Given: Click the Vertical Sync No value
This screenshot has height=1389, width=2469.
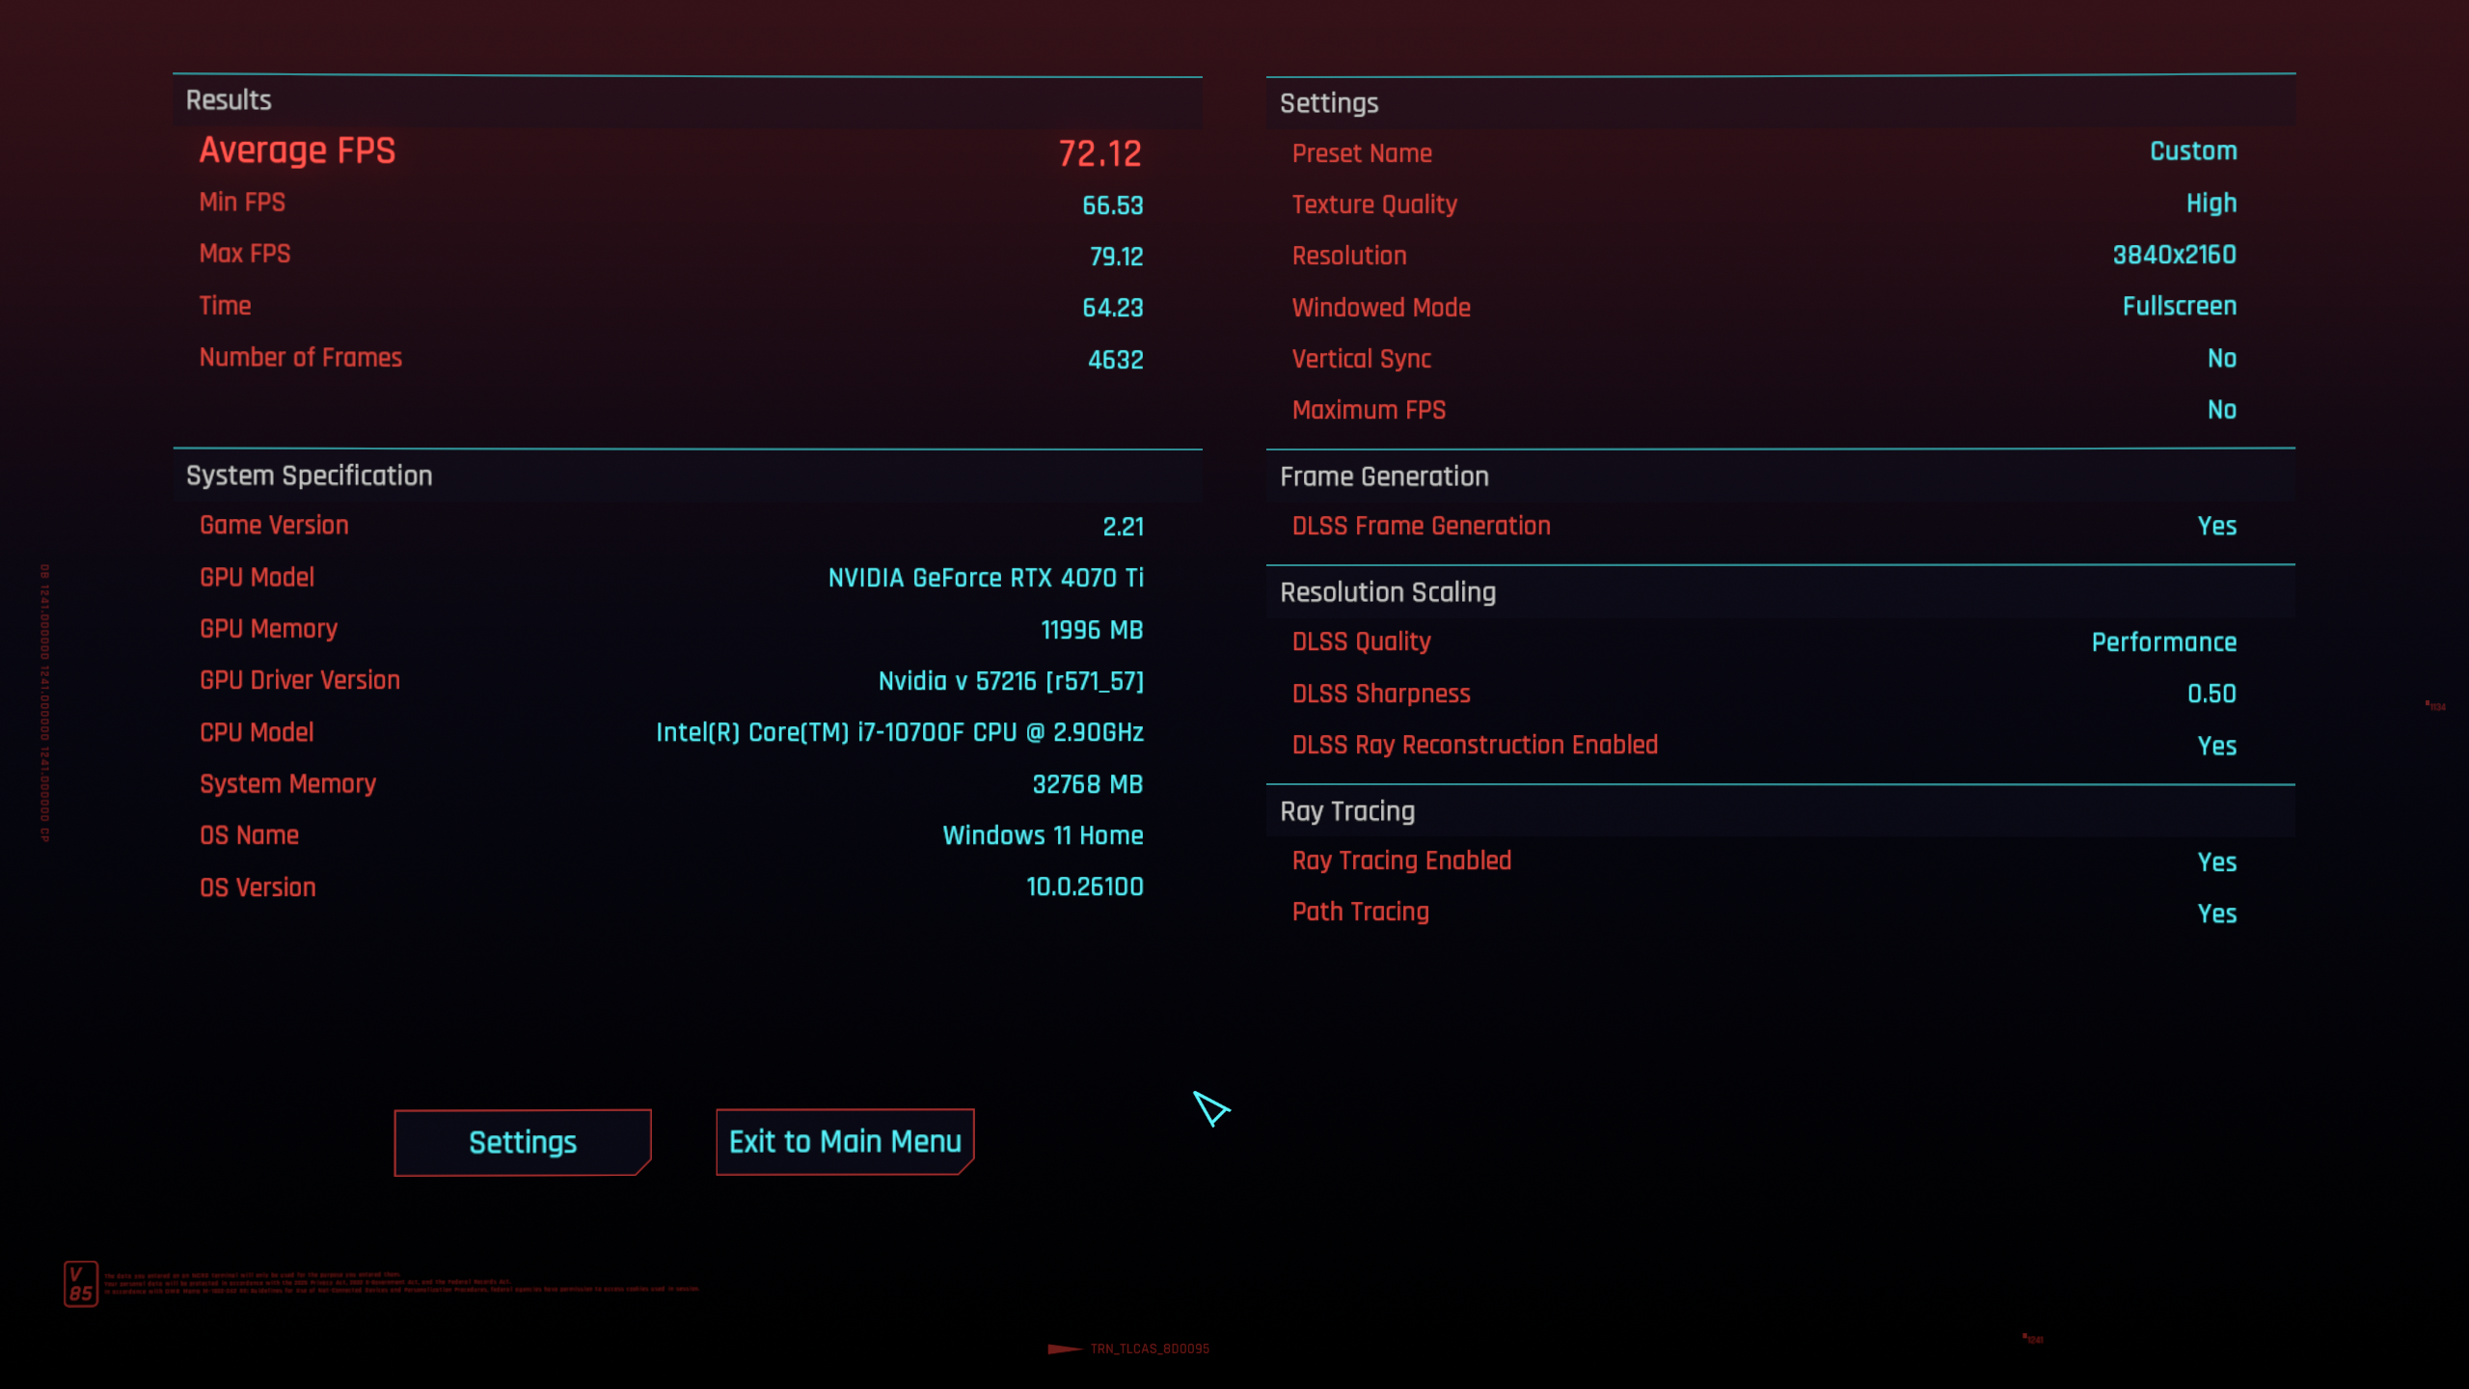Looking at the screenshot, I should pyautogui.click(x=2221, y=359).
